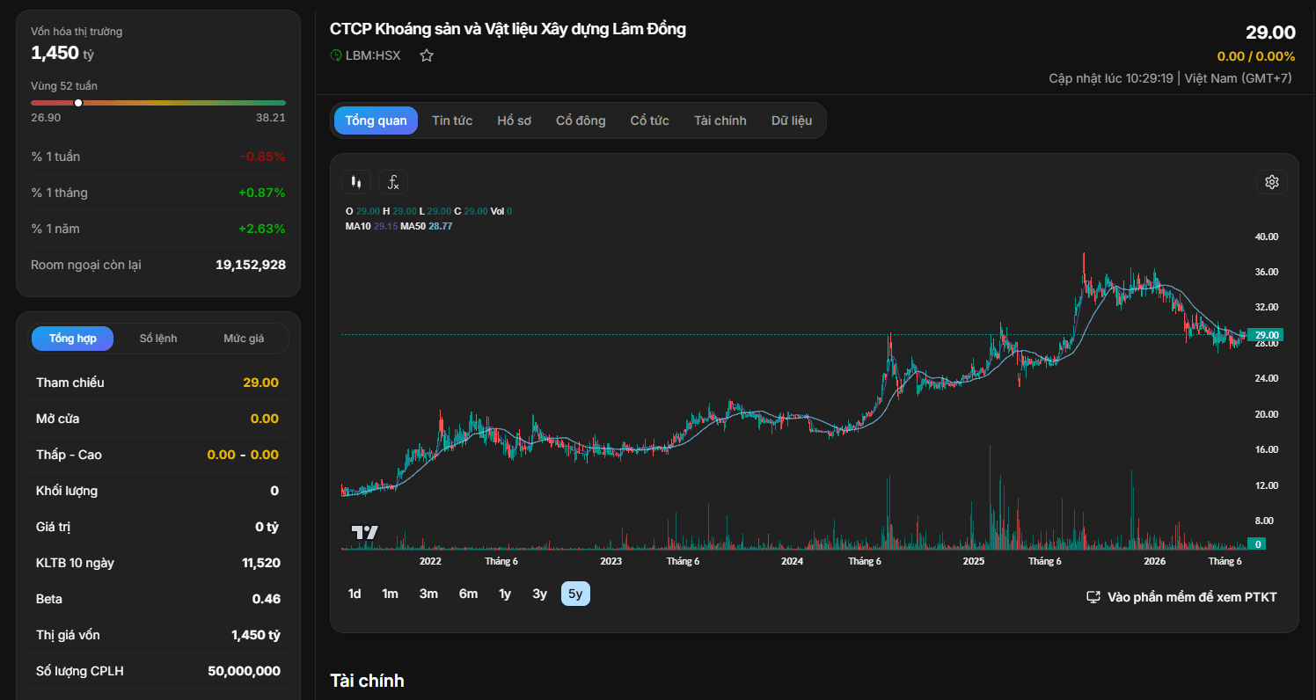Click the clock icon next to LBM:HSX
The width and height of the screenshot is (1316, 700).
point(336,55)
